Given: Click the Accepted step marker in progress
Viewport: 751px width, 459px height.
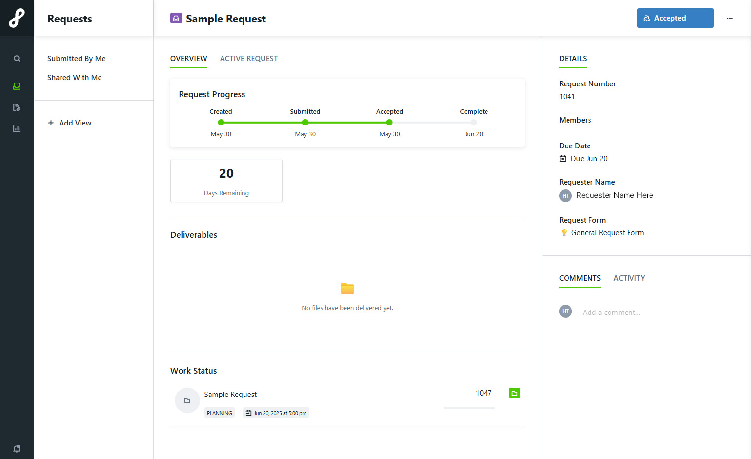Looking at the screenshot, I should 389,123.
